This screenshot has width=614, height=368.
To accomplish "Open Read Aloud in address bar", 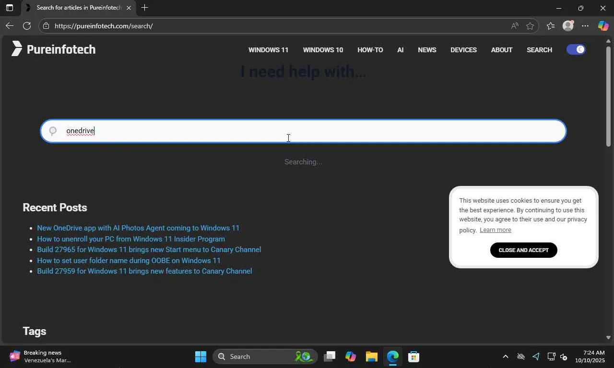I will click(x=515, y=26).
